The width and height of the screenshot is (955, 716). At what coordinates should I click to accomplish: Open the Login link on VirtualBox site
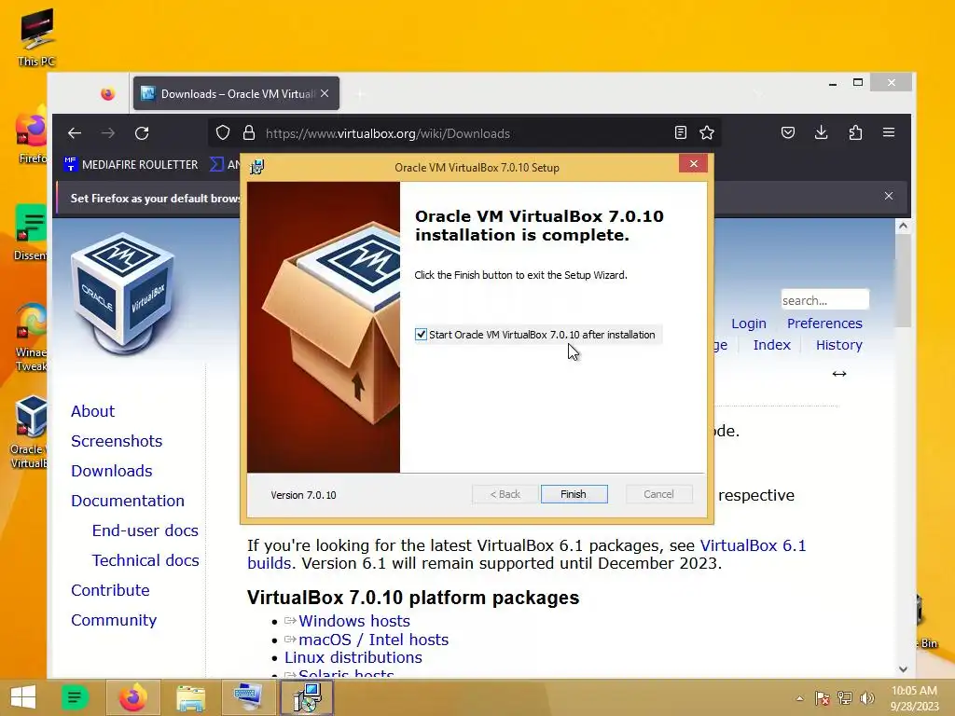pos(749,324)
